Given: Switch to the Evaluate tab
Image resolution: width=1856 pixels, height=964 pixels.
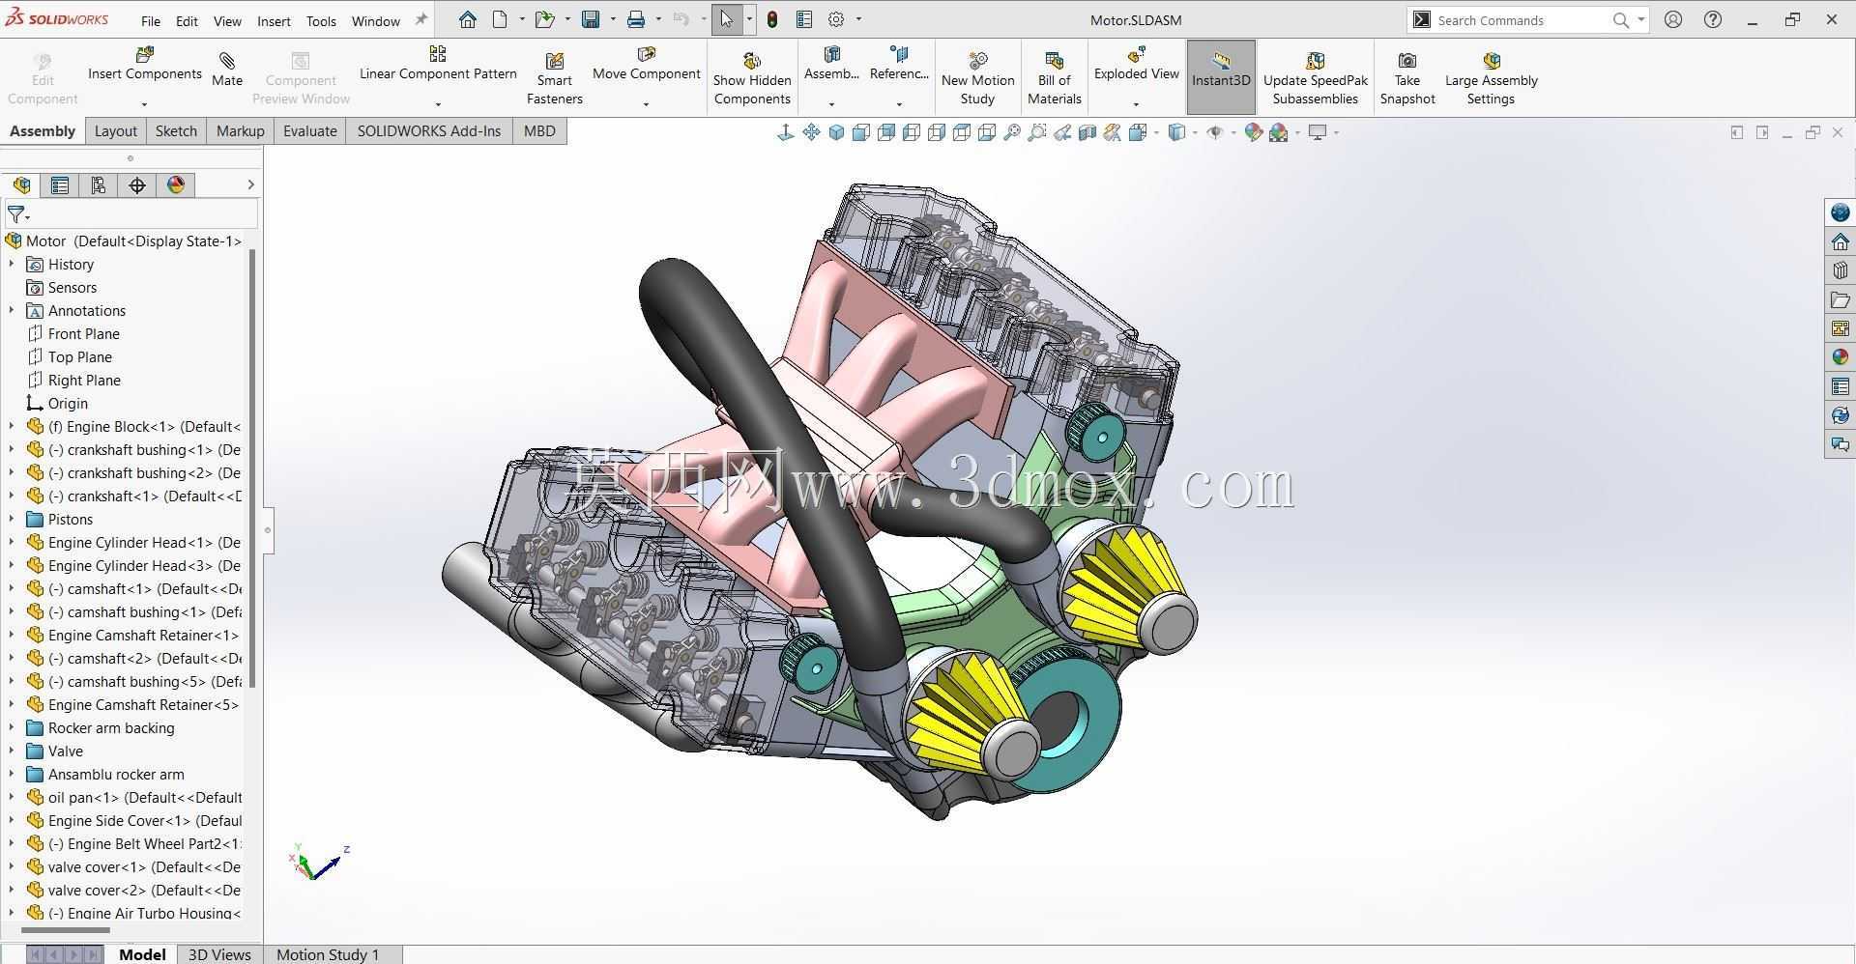Looking at the screenshot, I should pyautogui.click(x=310, y=131).
